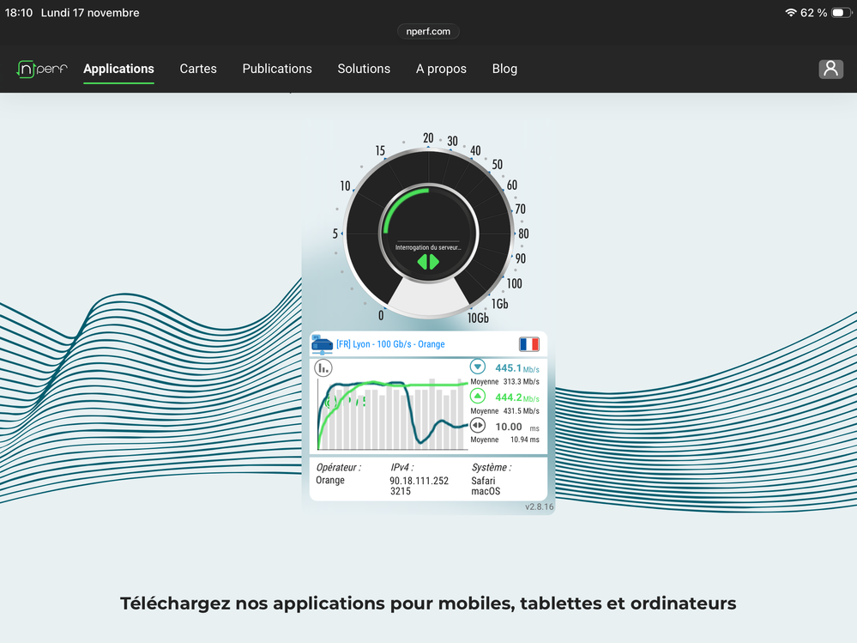
Task: Open the Solutions menu item
Action: tap(364, 69)
